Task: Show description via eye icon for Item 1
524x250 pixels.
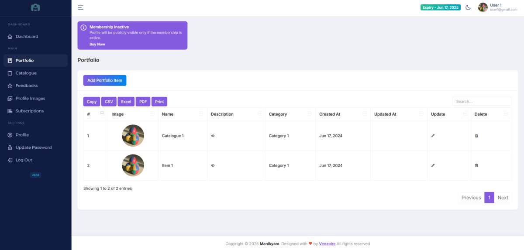Action: 213,165
